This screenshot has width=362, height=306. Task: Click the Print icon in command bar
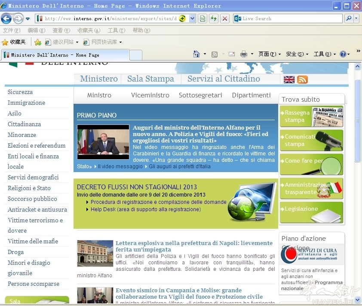tap(244, 54)
